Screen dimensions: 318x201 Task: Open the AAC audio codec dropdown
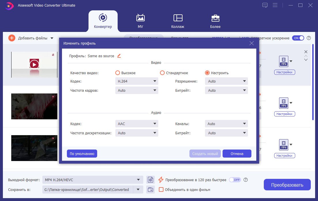[137, 124]
